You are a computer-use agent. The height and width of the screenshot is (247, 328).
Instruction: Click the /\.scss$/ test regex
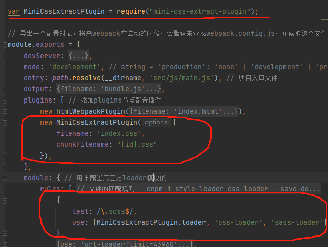(x=115, y=211)
